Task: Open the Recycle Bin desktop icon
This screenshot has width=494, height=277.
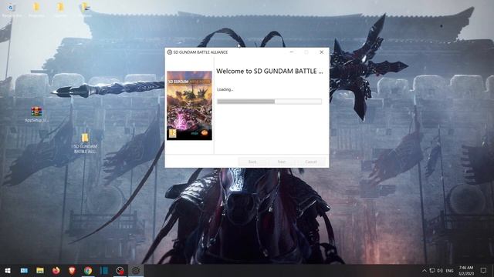Action: (x=12, y=9)
